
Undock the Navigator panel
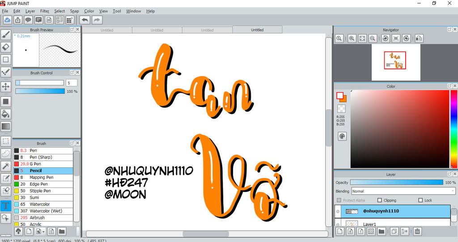[x=450, y=30]
